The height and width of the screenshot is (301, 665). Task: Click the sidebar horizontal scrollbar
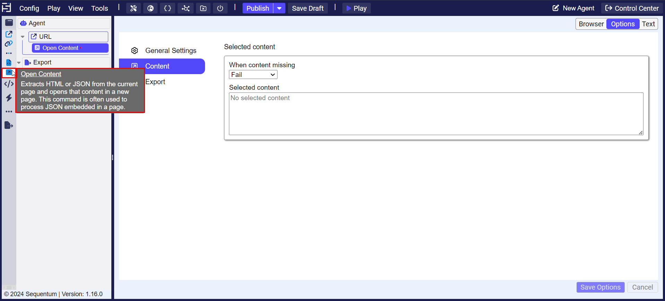pyautogui.click(x=9, y=287)
